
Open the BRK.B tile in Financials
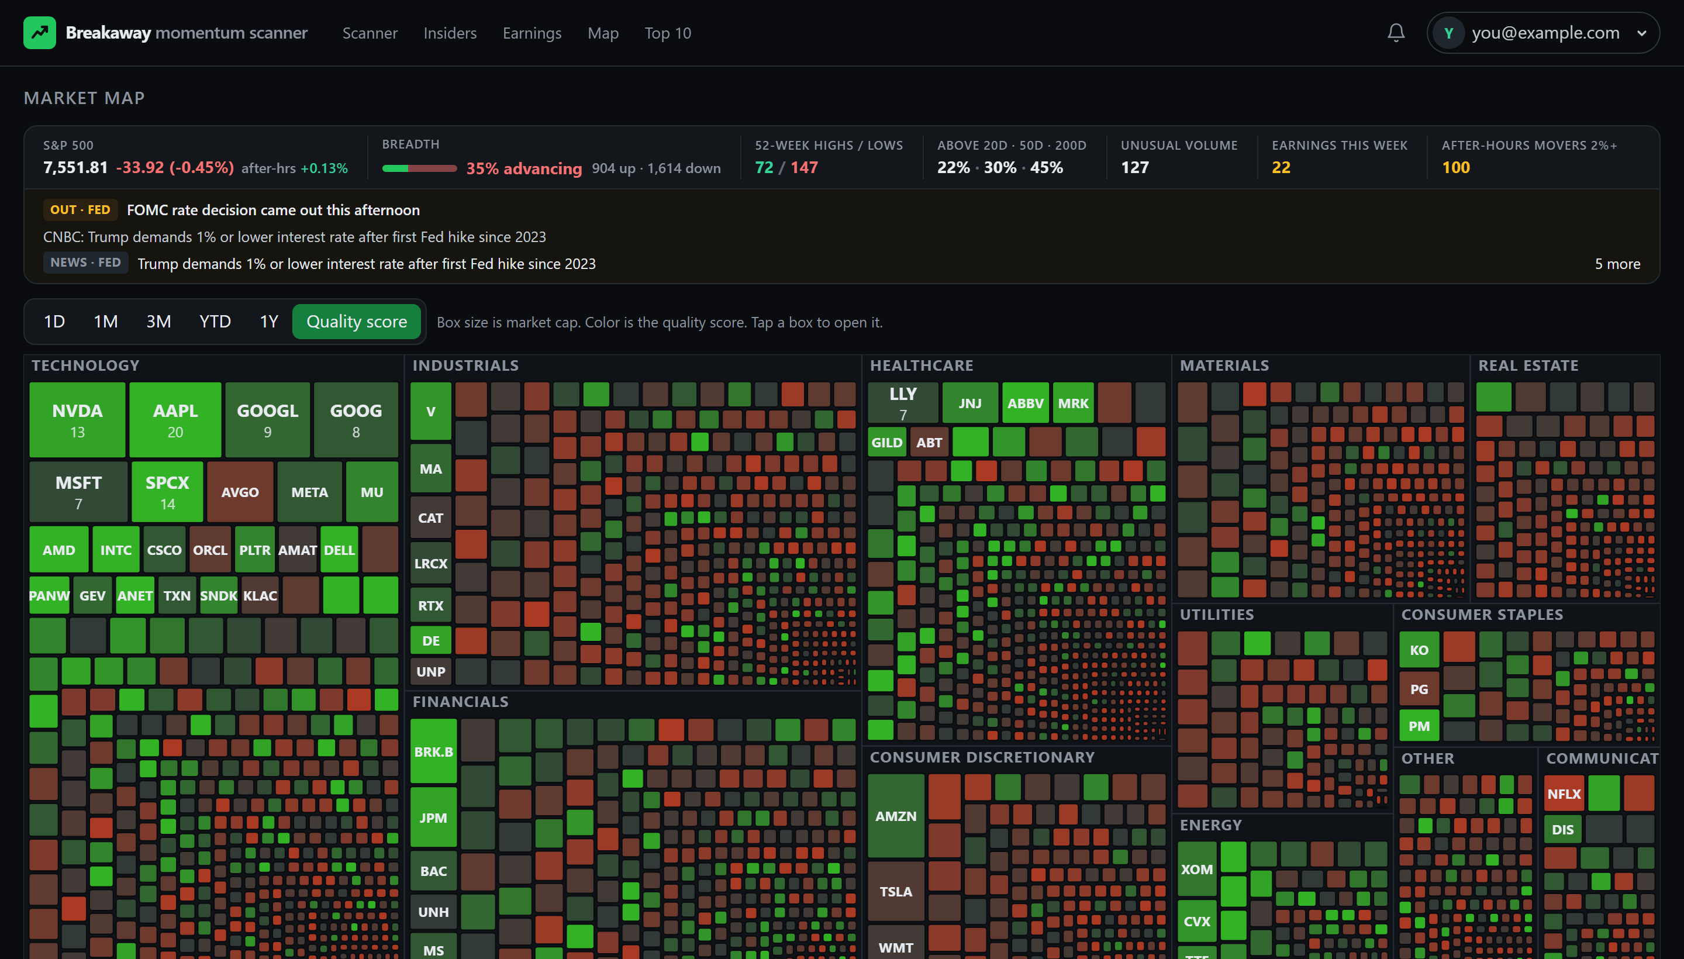pos(433,751)
